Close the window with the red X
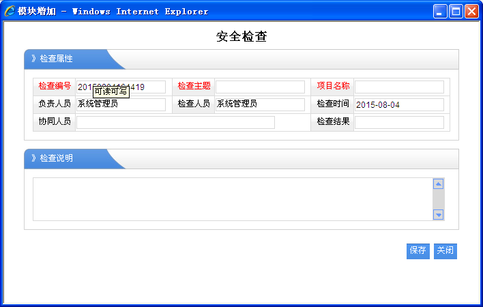The width and height of the screenshot is (483, 307). click(x=471, y=11)
